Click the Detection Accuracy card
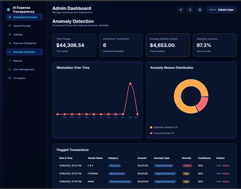Image resolution: width=241 pixels, height=189 pixels. 215,45
